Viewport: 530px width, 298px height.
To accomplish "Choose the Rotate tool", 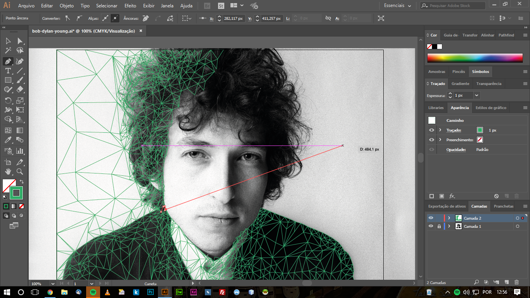I will (8, 100).
